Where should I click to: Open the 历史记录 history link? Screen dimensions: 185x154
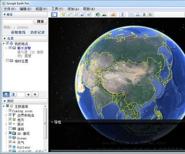(x=37, y=32)
